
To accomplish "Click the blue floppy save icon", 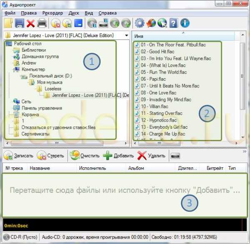I will [20, 23].
